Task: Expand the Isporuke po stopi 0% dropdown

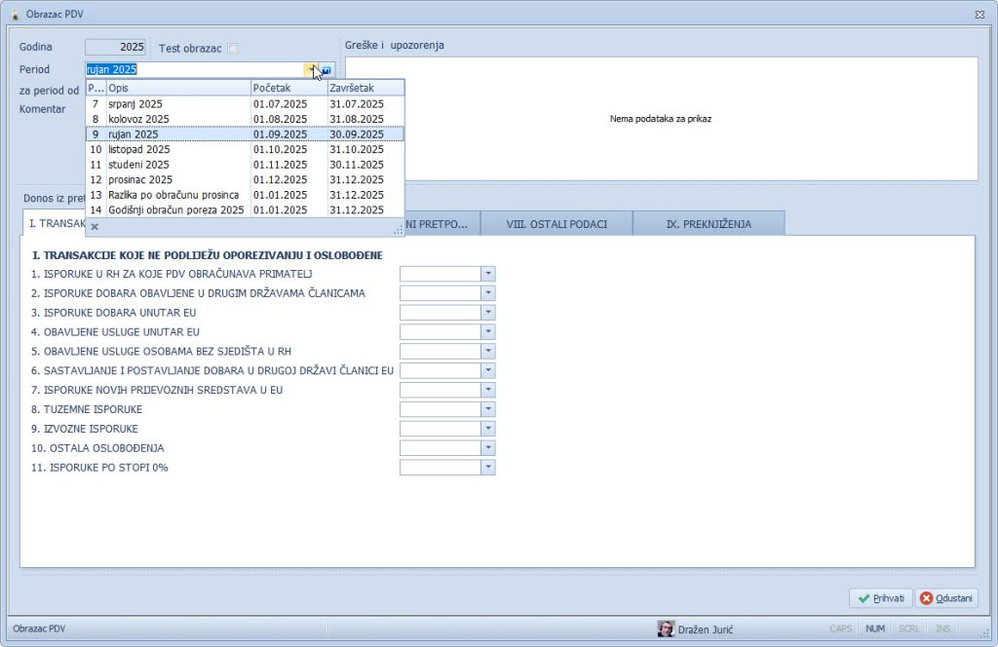Action: [488, 467]
